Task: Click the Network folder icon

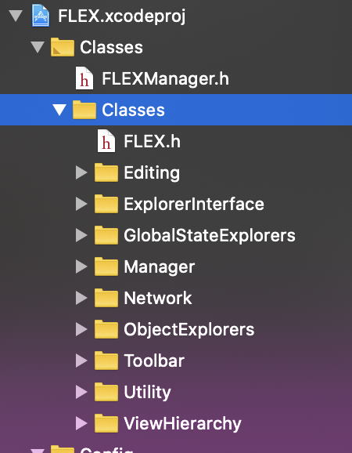Action: pyautogui.click(x=106, y=298)
